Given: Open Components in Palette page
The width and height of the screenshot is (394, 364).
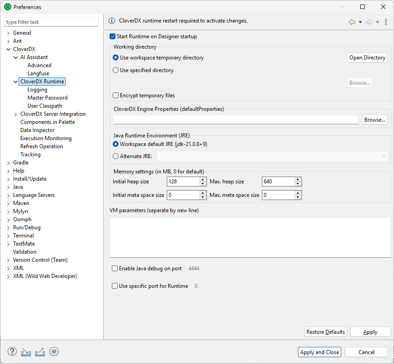Looking at the screenshot, I should [47, 122].
